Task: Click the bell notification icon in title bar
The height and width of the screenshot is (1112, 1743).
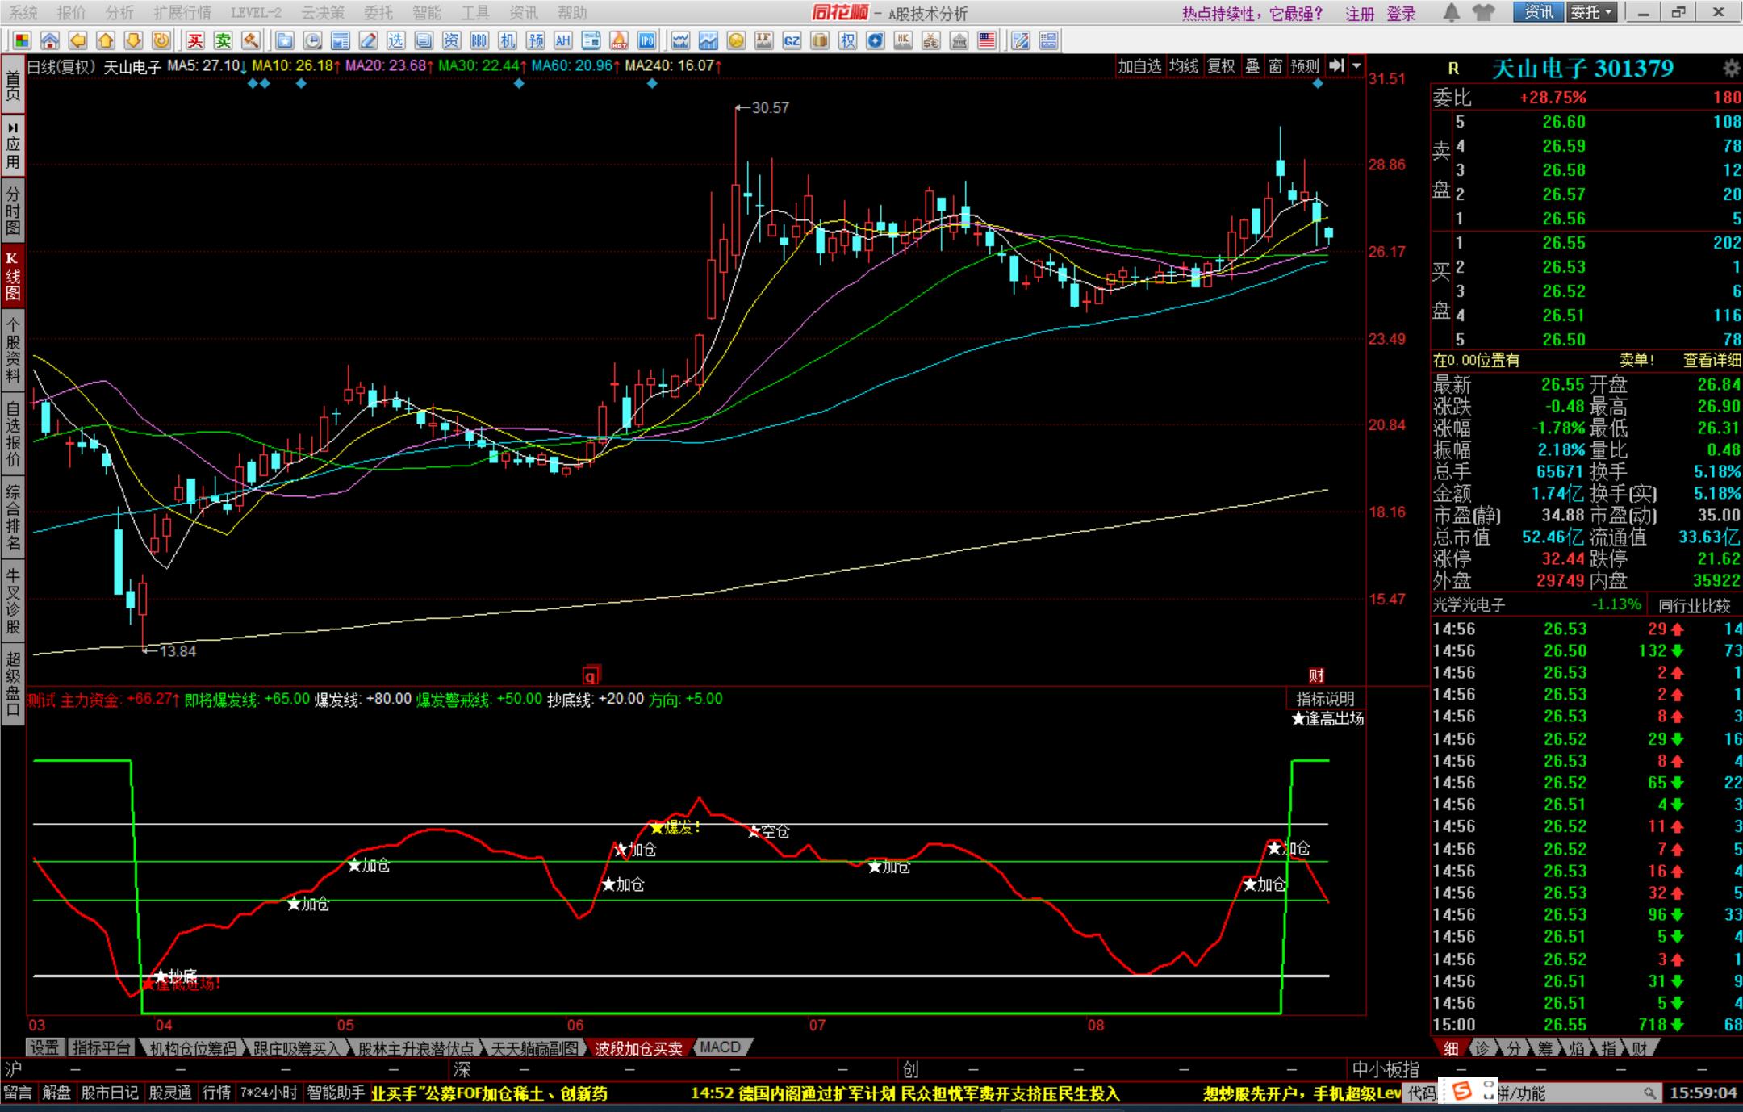Action: point(1451,12)
